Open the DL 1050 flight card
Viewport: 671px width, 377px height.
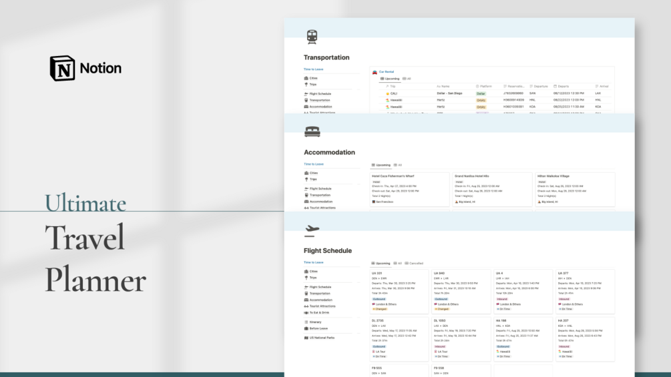[461, 339]
